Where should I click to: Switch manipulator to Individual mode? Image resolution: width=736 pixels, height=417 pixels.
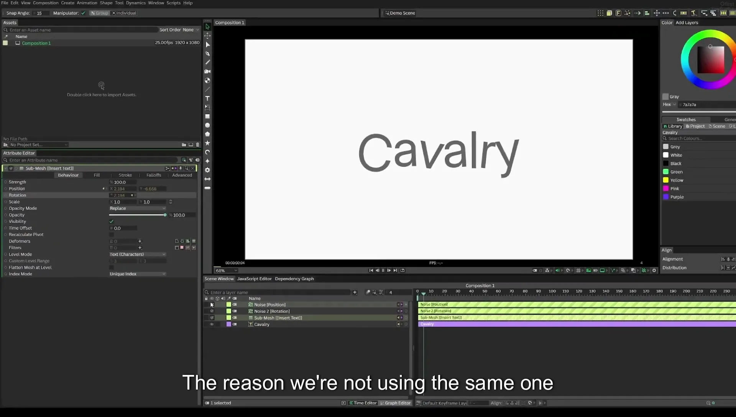[124, 13]
